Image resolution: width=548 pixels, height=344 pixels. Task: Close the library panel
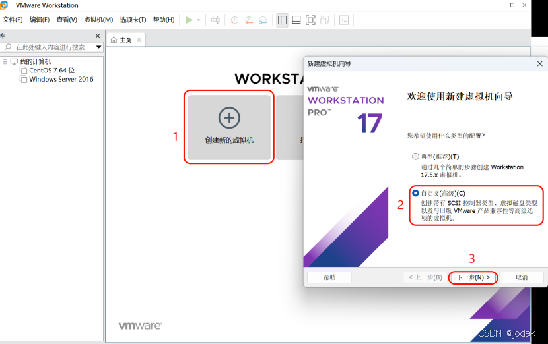coord(98,36)
